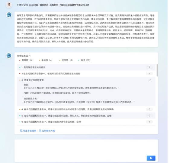Click 导出审查结果 link
This screenshot has width=170, height=163.
[30, 131]
